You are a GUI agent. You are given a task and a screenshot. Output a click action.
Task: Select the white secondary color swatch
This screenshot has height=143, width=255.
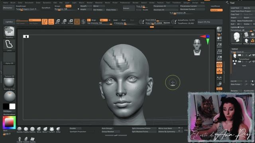(12, 106)
